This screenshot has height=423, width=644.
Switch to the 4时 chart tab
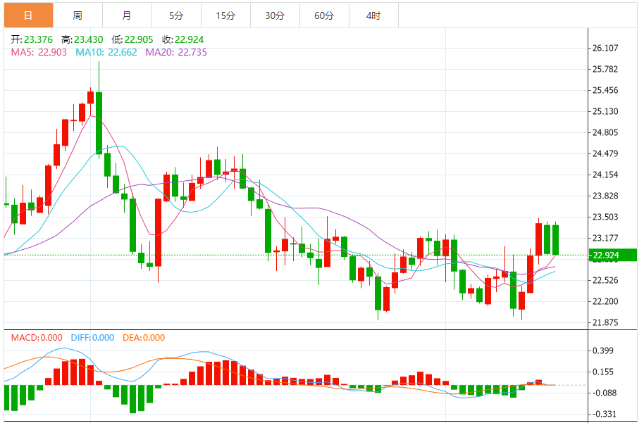pyautogui.click(x=373, y=15)
